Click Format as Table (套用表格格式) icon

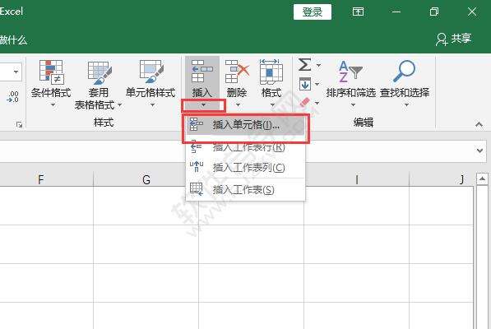(x=100, y=72)
